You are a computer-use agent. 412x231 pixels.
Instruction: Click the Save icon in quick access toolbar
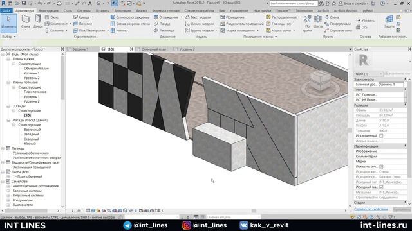point(24,3)
